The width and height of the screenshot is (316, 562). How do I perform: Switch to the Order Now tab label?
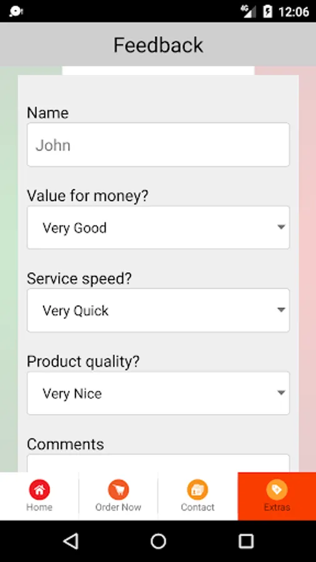[x=118, y=507]
